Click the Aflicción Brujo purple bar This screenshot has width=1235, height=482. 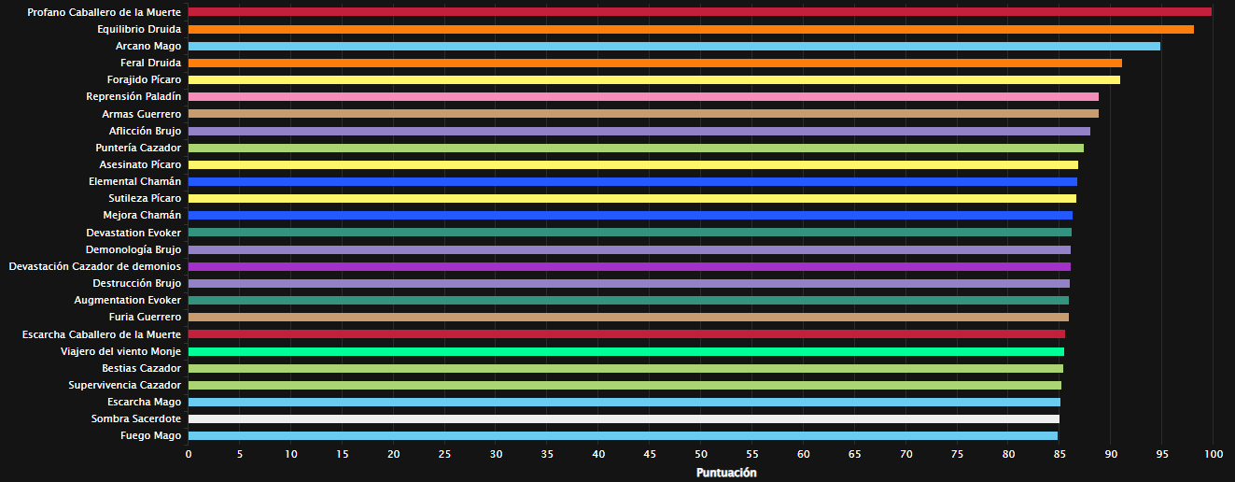(x=639, y=131)
